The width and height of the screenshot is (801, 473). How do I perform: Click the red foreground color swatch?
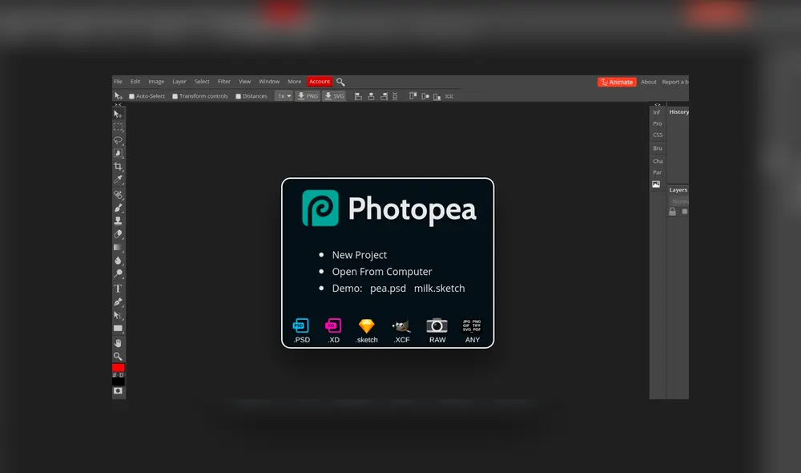click(118, 368)
